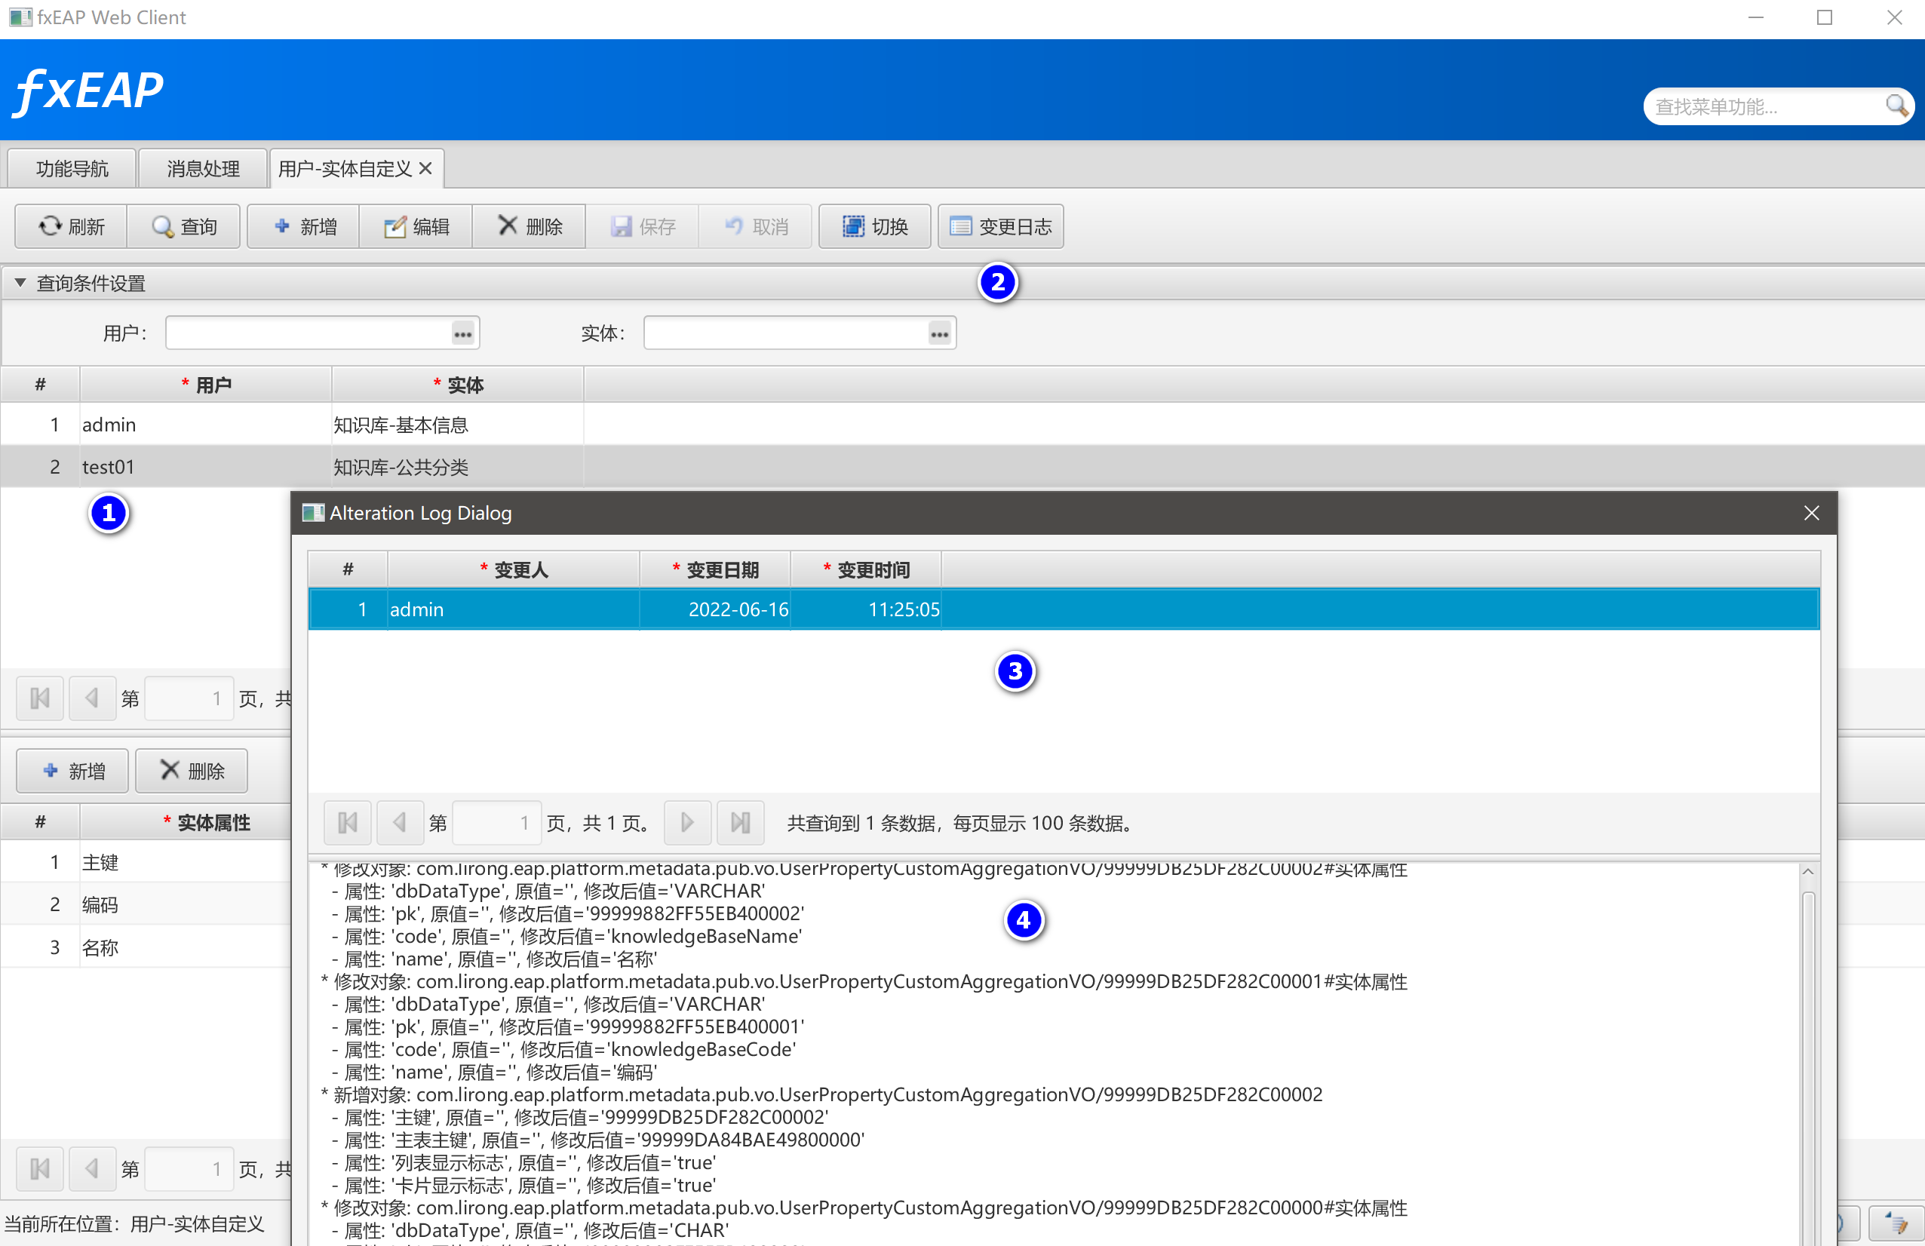The width and height of the screenshot is (1925, 1246).
Task: Switch to the 消息处理 tab
Action: (x=203, y=168)
